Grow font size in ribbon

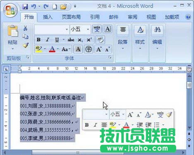pos(99,49)
